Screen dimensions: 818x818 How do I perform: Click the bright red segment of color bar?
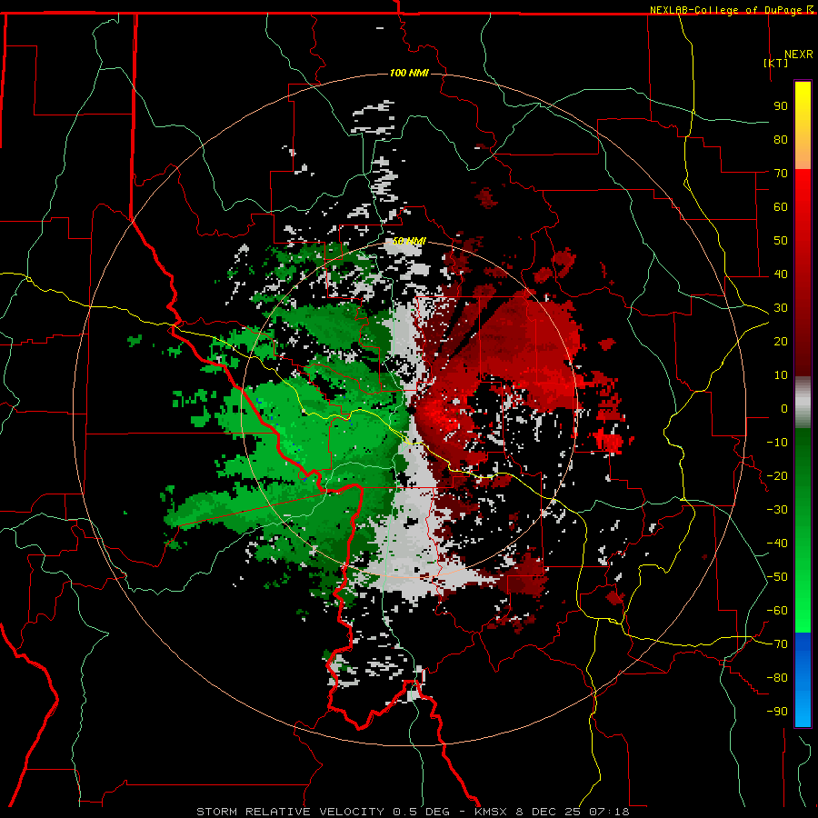pos(803,198)
